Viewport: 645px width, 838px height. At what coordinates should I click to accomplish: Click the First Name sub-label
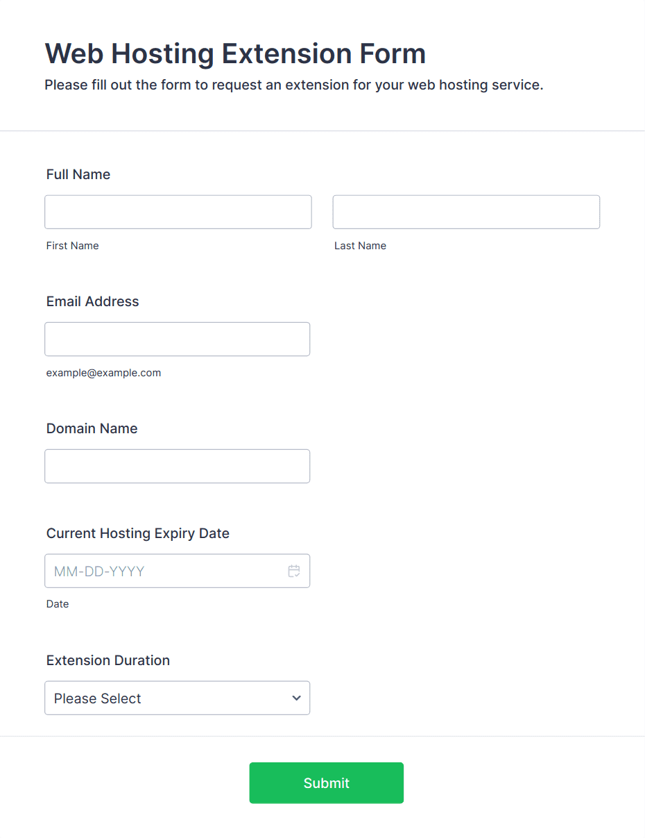(73, 246)
